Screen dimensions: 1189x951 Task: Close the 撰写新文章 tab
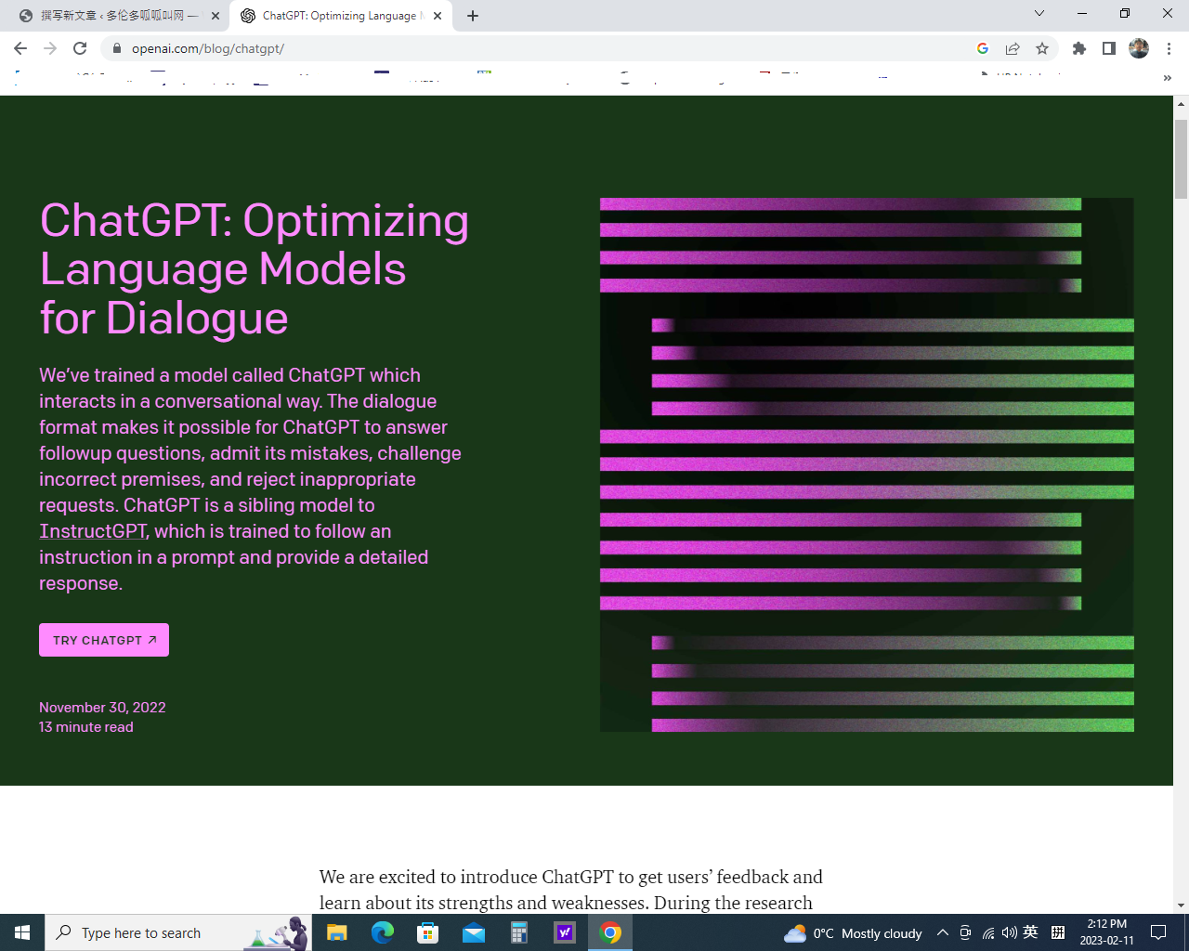[x=216, y=16]
